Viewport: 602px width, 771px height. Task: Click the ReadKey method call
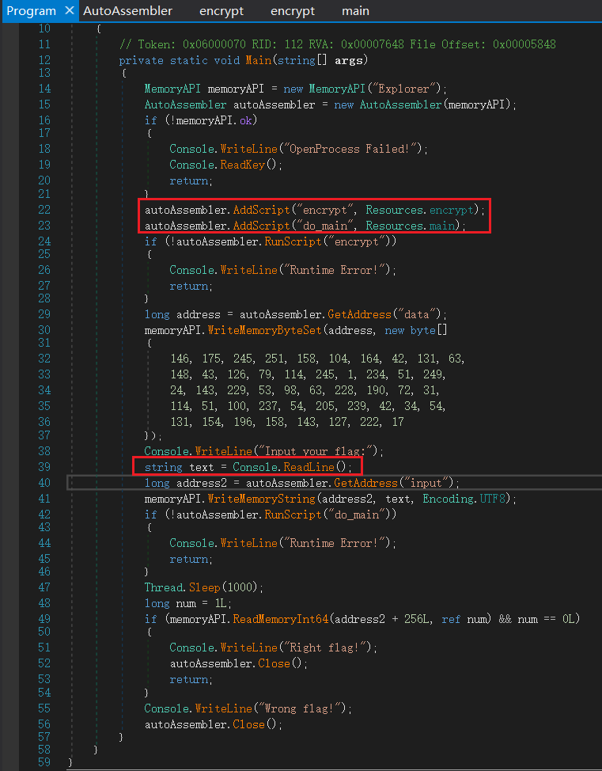tap(231, 165)
